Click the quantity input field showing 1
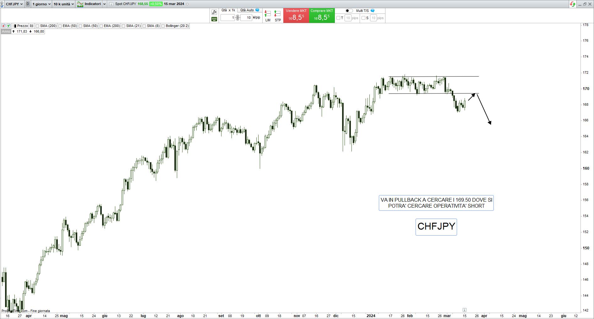Viewport: 594px width, 319px height. 228,18
